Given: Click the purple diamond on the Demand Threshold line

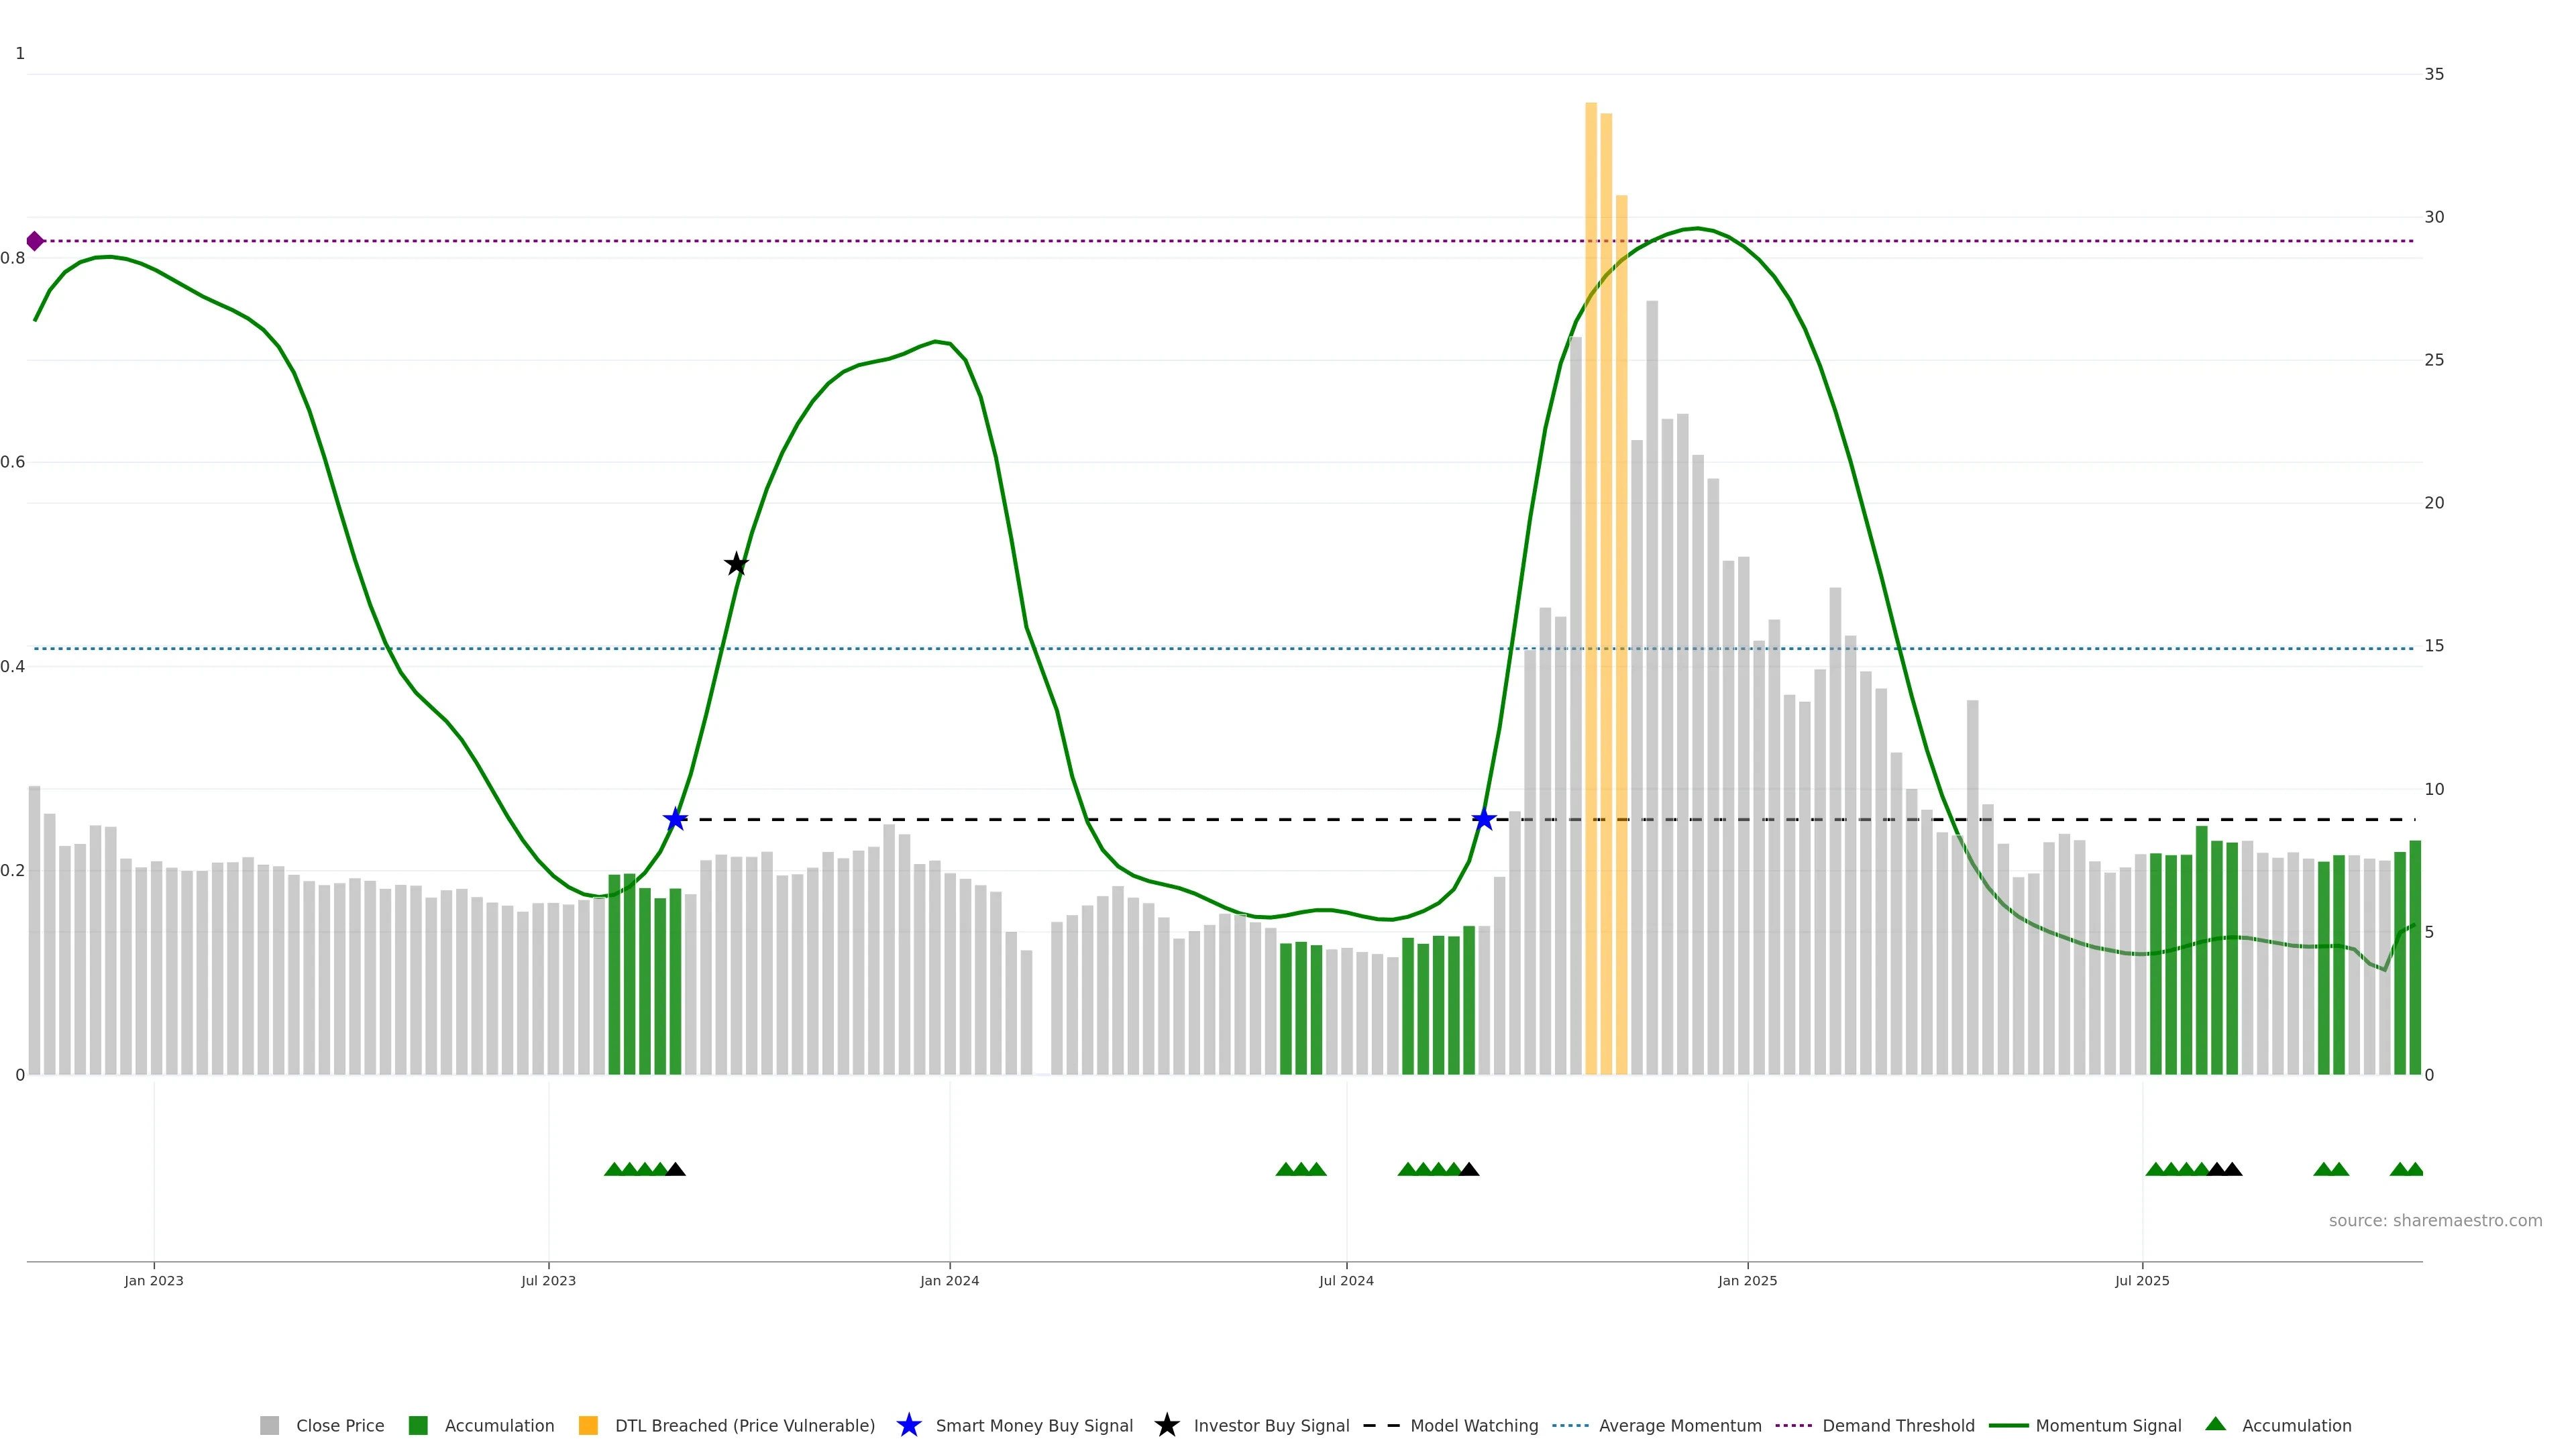Looking at the screenshot, I should pos(35,241).
